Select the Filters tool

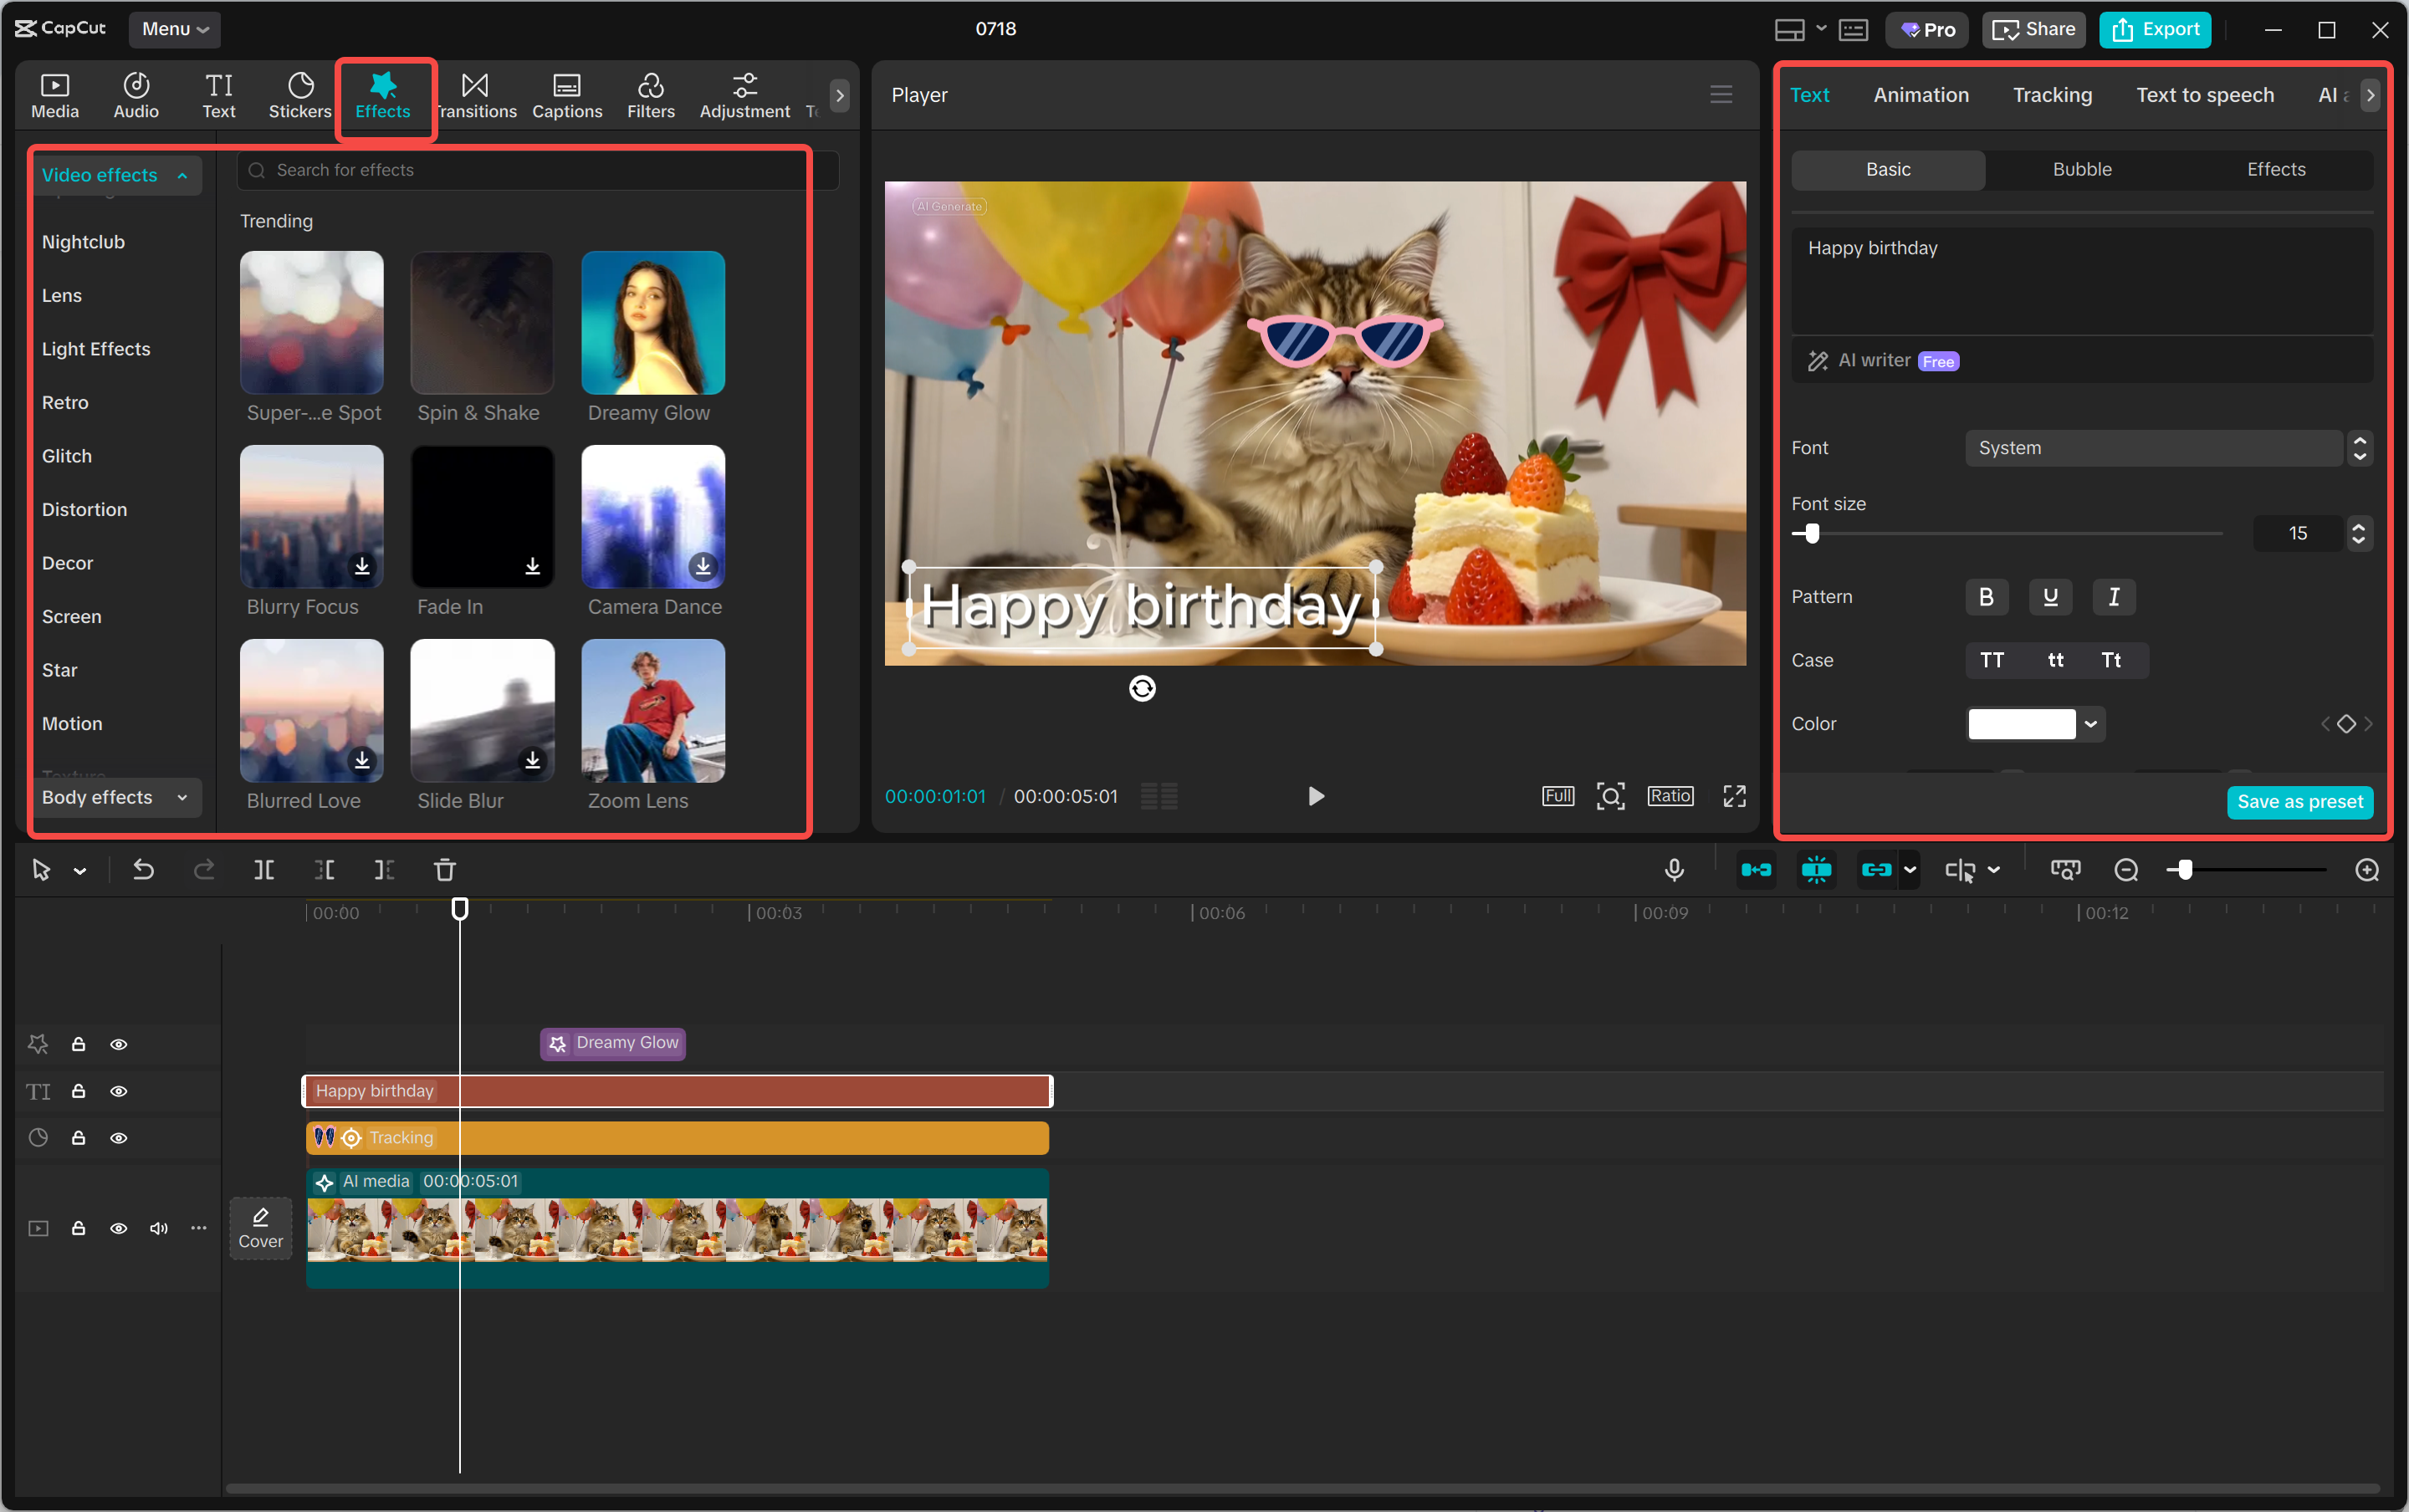650,95
